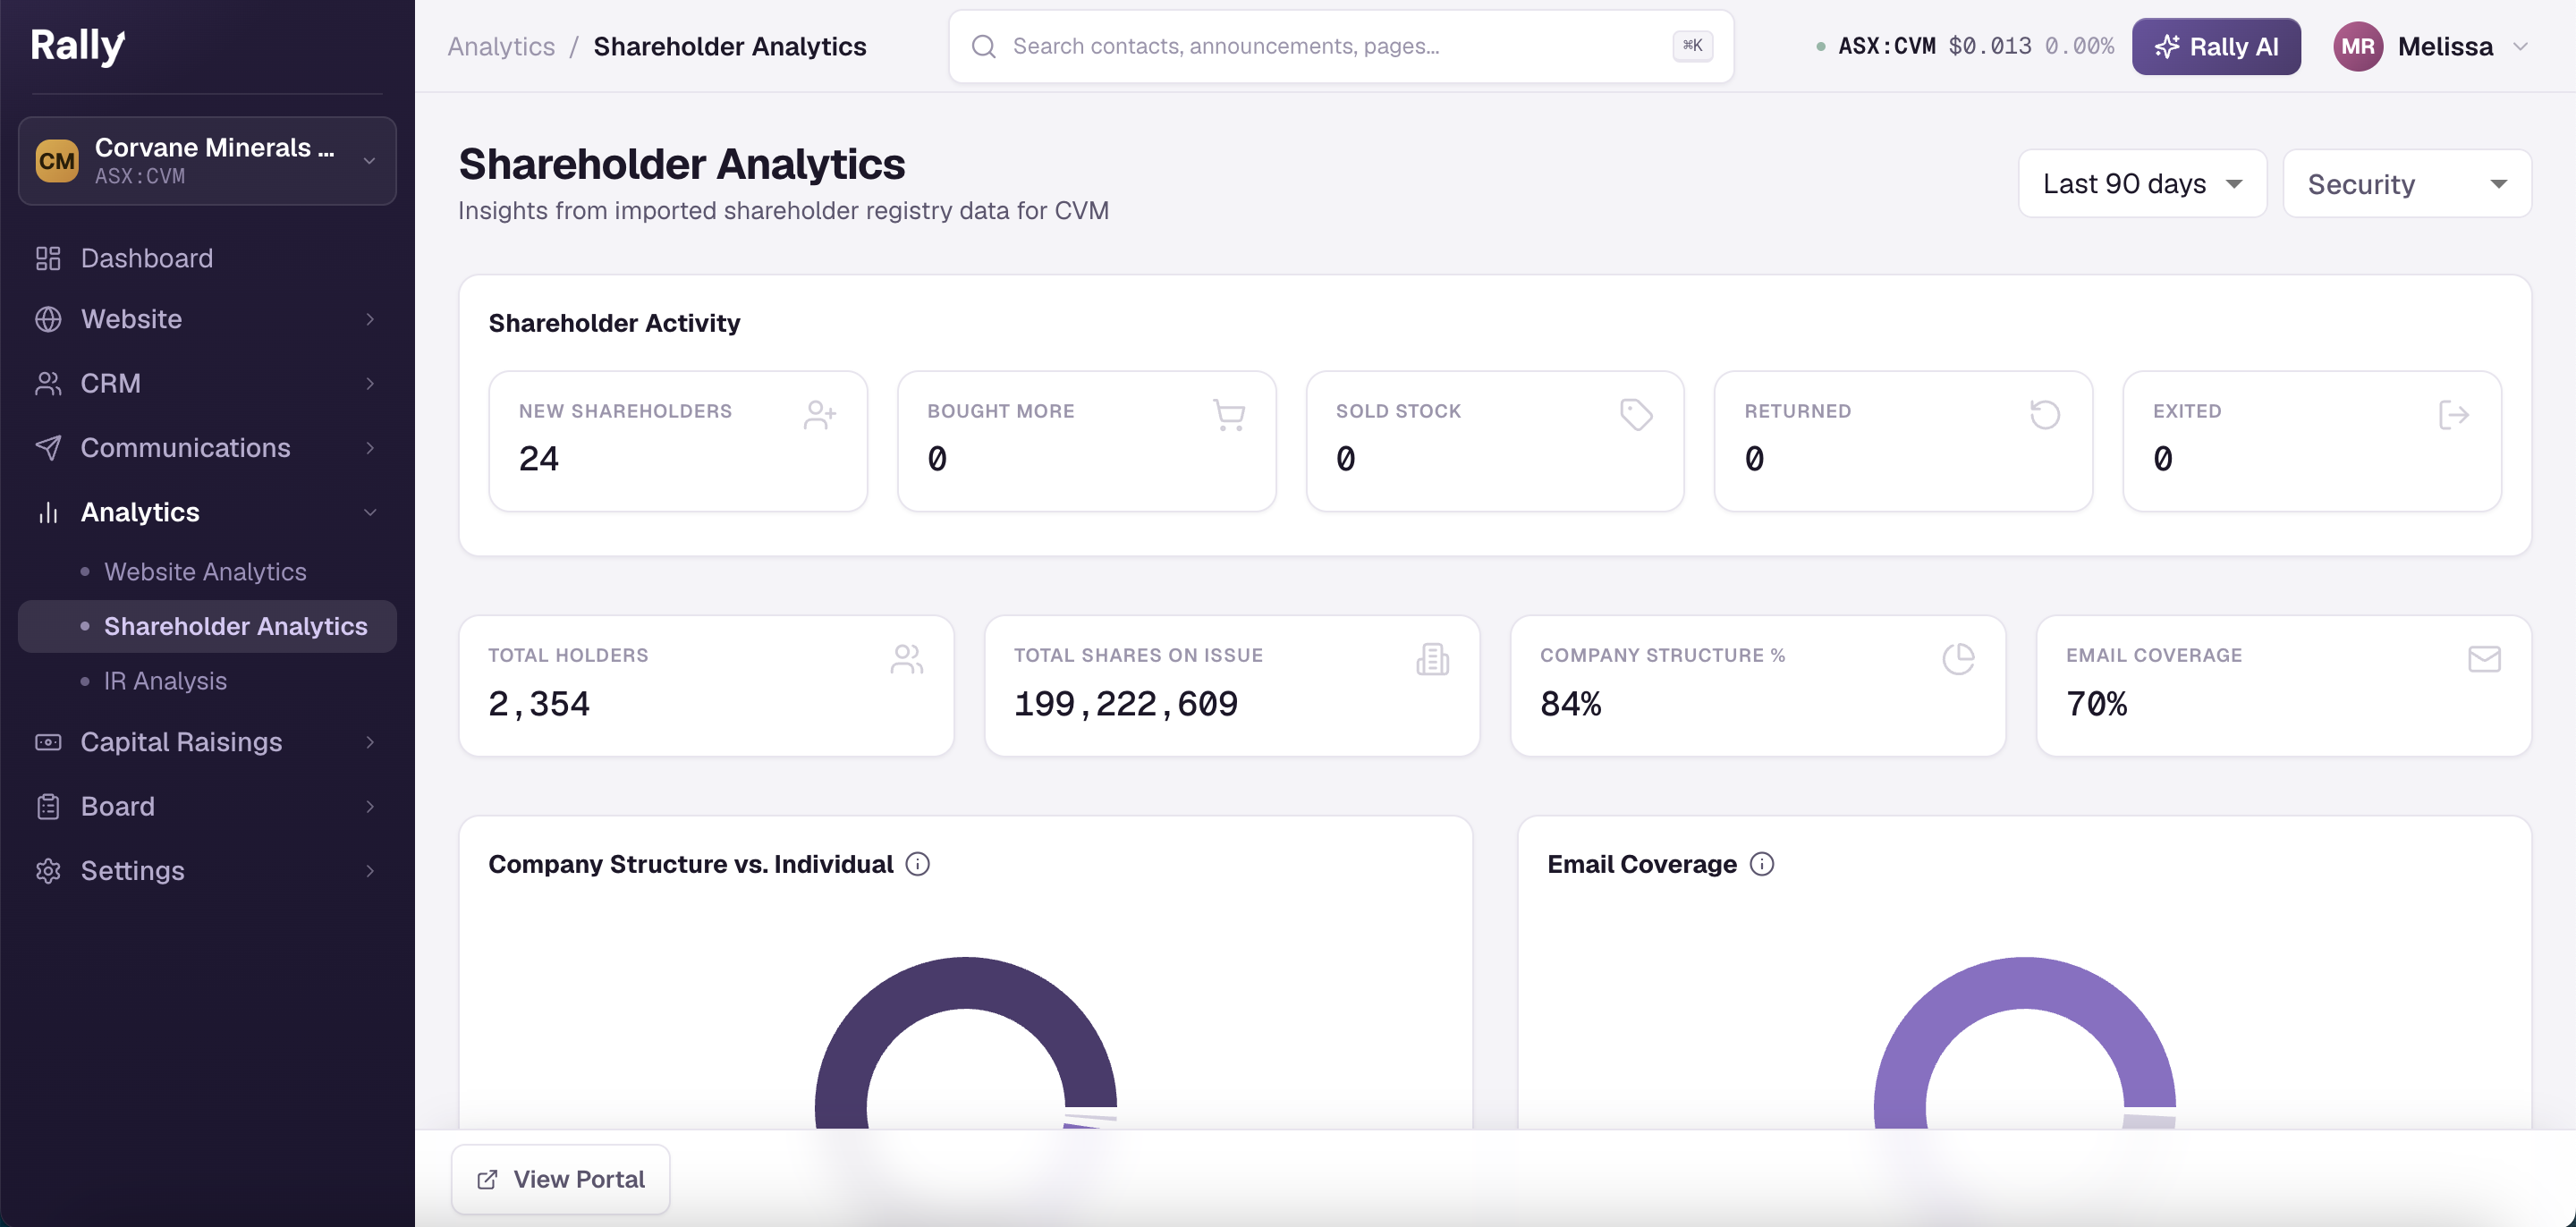Open the Capital Raisings sidebar section
The image size is (2576, 1227).
coord(207,742)
